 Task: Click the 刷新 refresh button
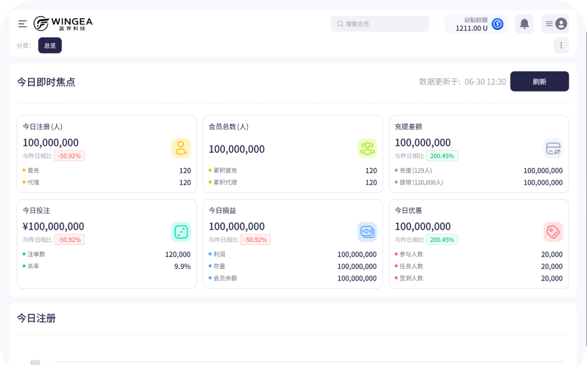point(539,82)
